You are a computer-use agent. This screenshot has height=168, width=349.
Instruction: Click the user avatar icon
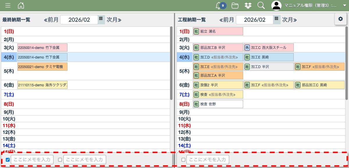coord(276,6)
